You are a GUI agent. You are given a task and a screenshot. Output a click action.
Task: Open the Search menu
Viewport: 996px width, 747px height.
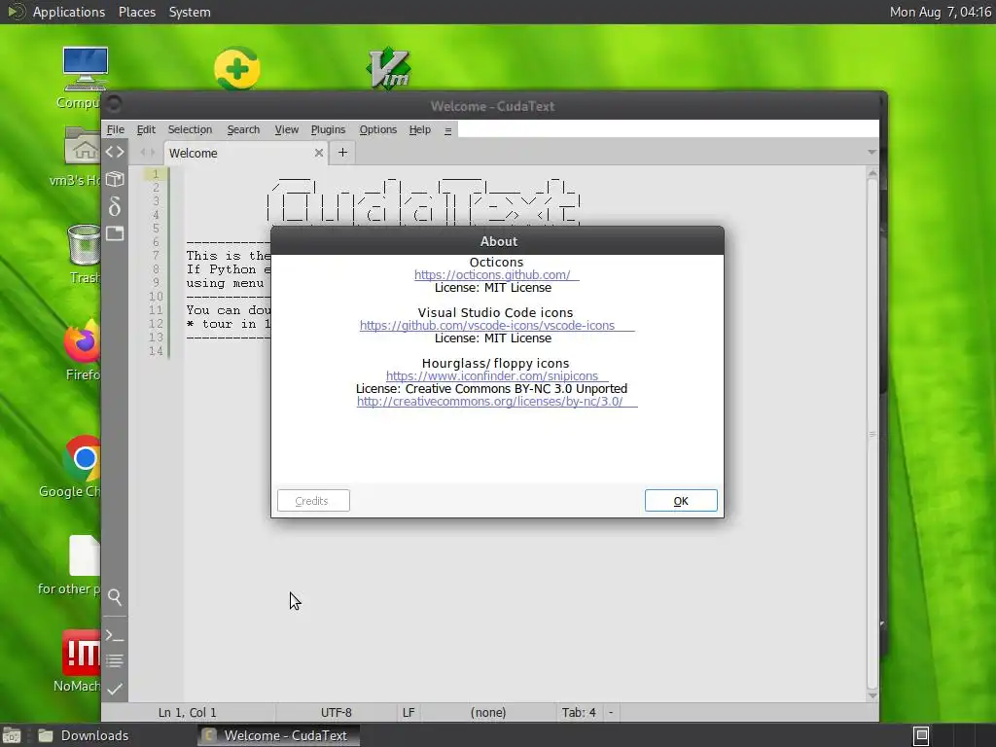click(243, 129)
